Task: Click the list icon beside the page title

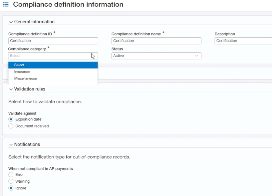Action: [x=6, y=4]
